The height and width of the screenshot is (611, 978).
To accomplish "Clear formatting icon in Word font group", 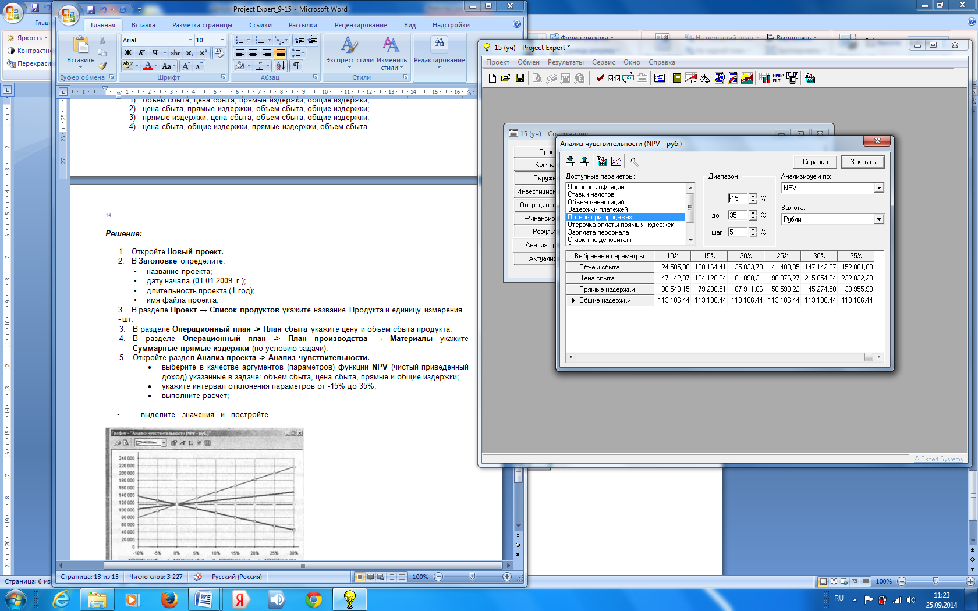I will point(219,53).
